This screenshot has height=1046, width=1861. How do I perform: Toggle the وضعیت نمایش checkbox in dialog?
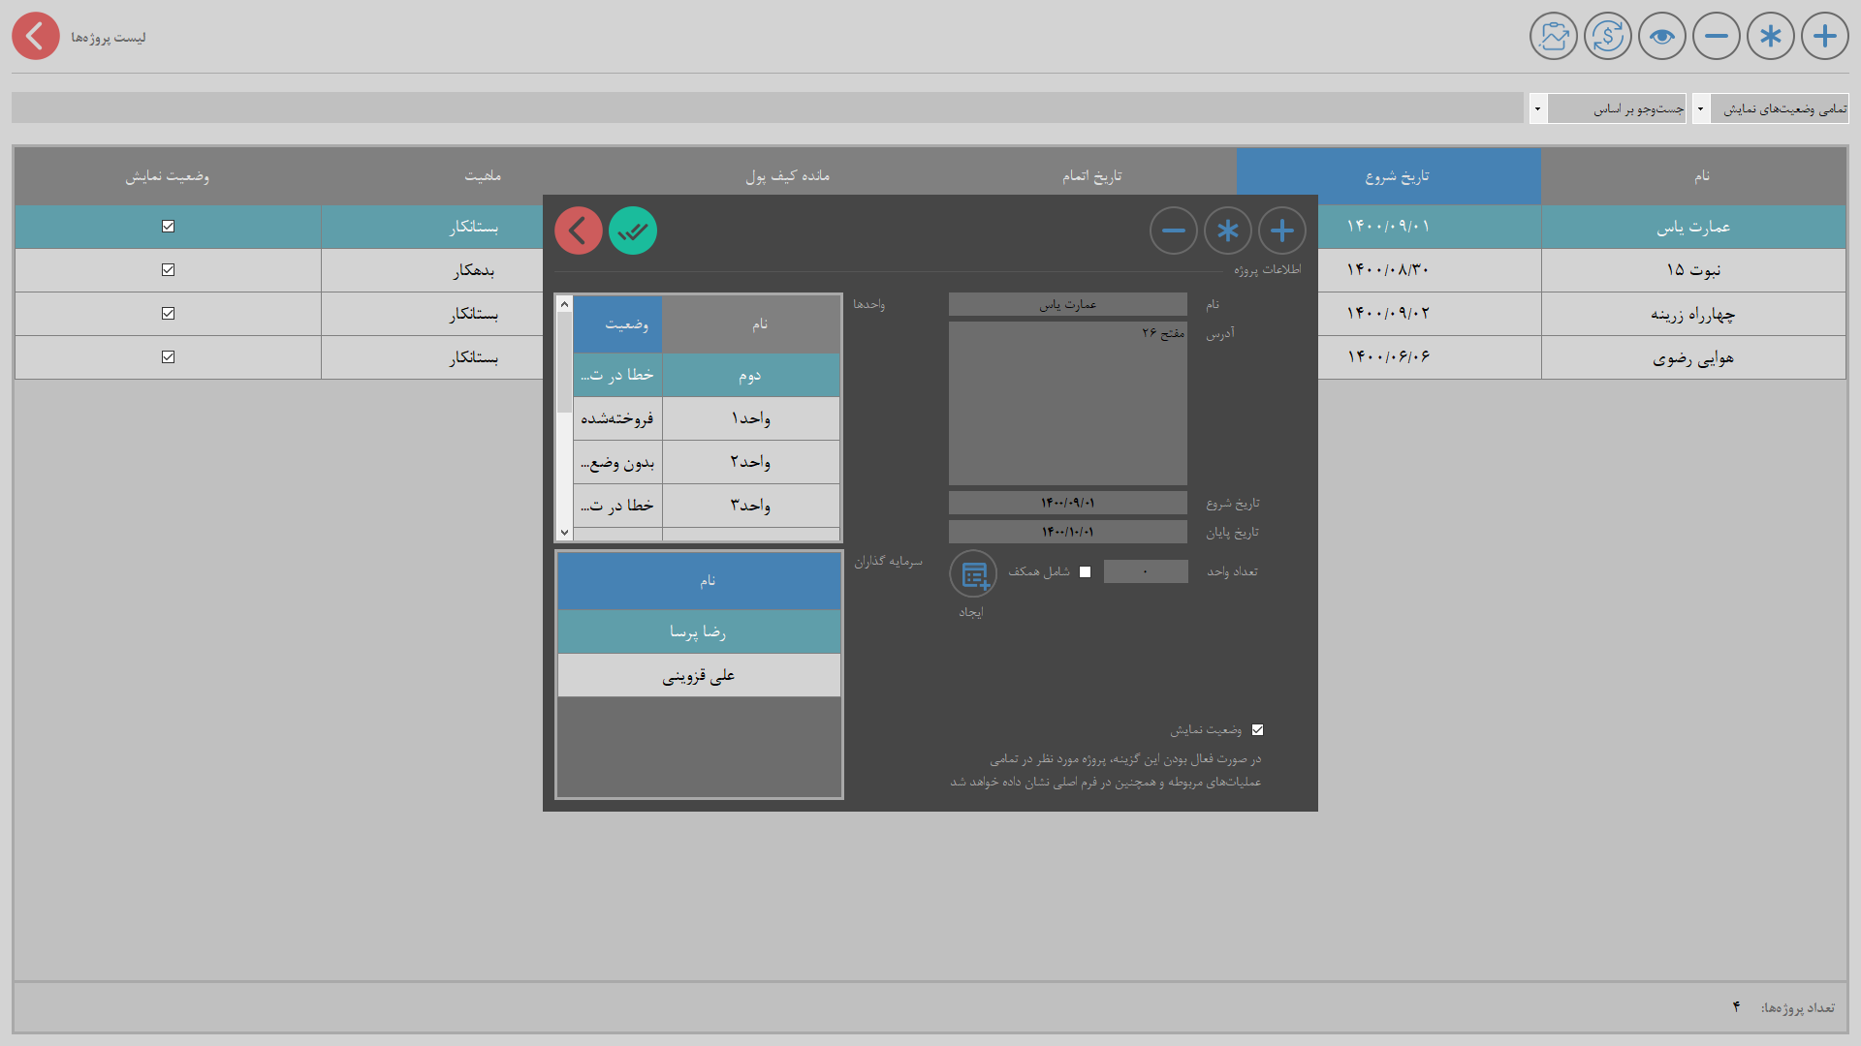tap(1257, 730)
